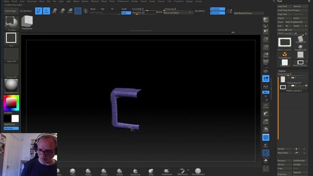Click the Xpose icon
This screenshot has height=176, width=313.
(266, 169)
